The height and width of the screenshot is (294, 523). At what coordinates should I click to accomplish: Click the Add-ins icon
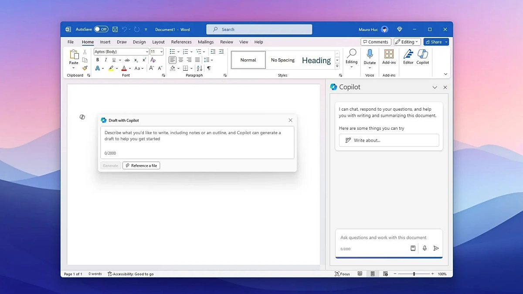click(x=389, y=54)
